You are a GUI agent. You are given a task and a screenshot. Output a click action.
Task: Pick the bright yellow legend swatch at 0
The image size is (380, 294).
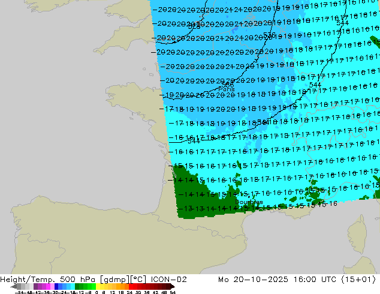coord(98,286)
